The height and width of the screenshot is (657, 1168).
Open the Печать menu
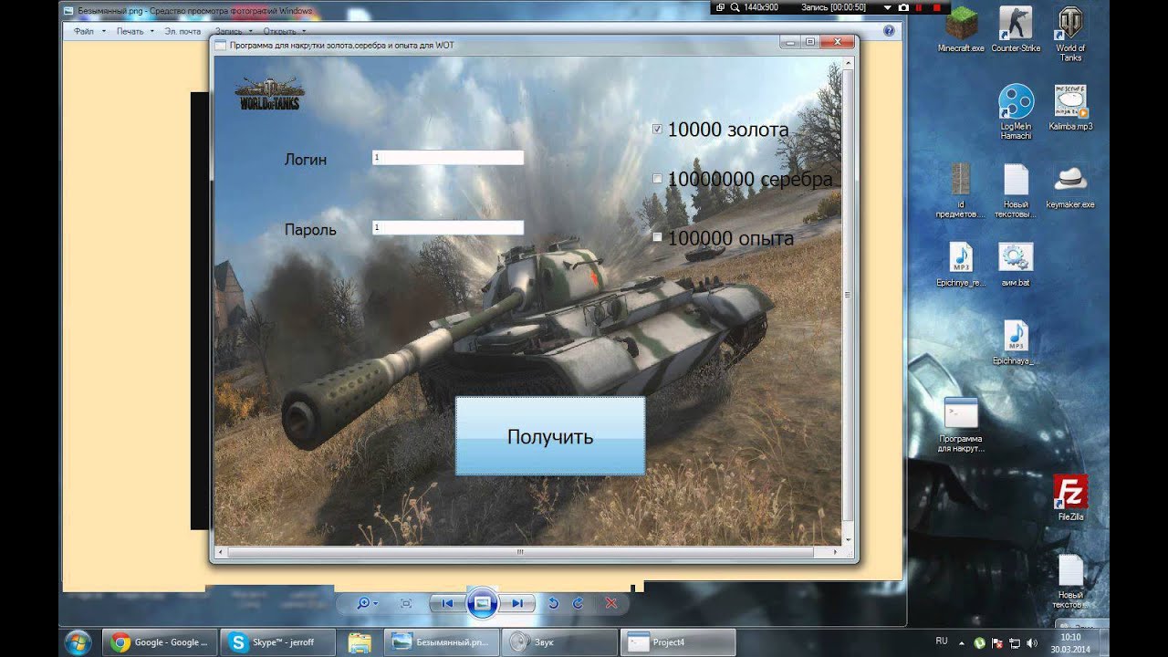(x=135, y=31)
